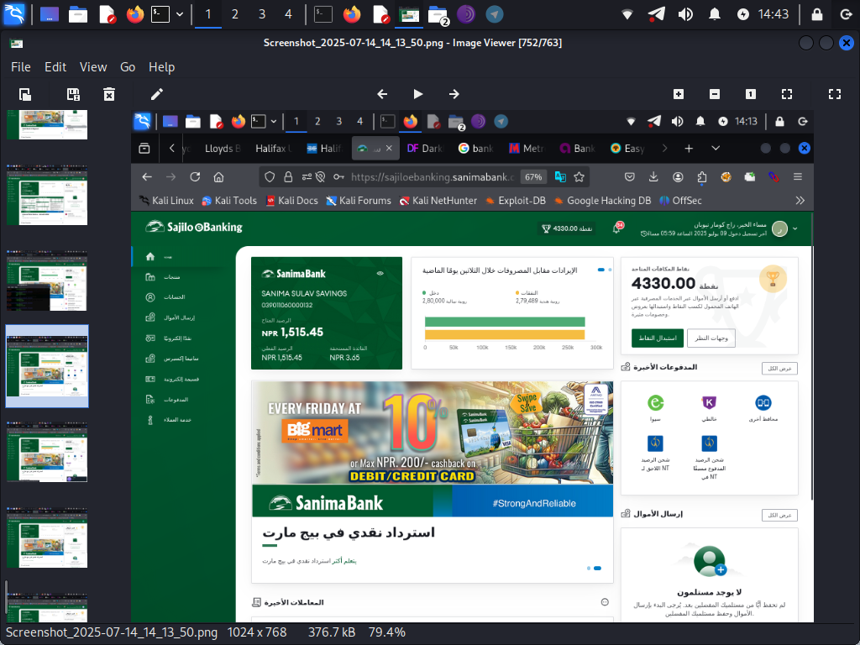Select the highlighted thumbnail in the sidebar
The width and height of the screenshot is (860, 645).
[47, 366]
